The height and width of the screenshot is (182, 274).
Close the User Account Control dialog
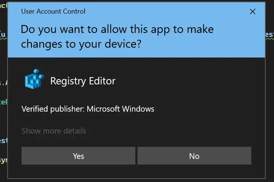[253, 12]
